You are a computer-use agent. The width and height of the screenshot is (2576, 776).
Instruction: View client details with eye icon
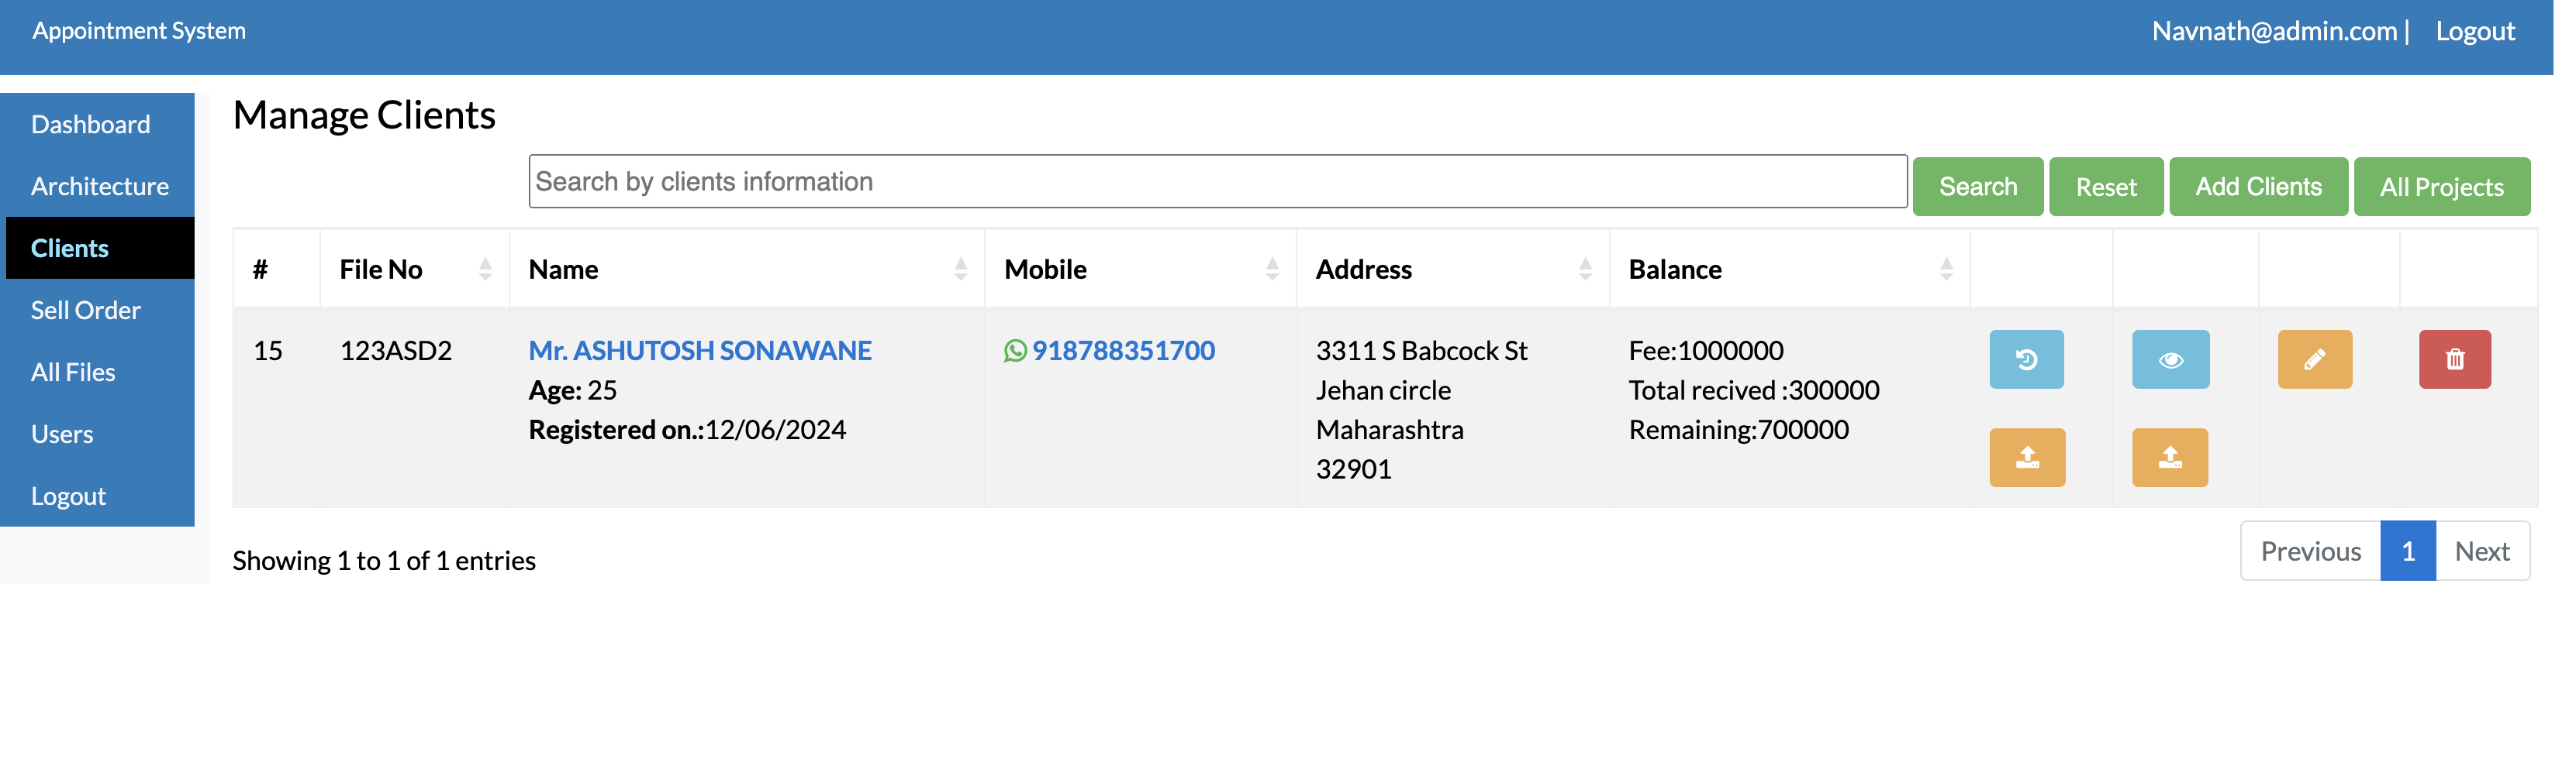[x=2169, y=359]
